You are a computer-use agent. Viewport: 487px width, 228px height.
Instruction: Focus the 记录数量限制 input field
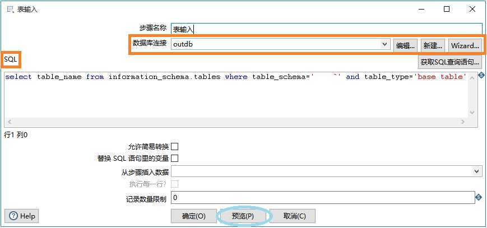323,198
